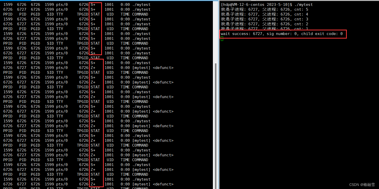The image size is (379, 189).
Task: Click the 'wait success: 6727' text
Action: tap(242, 34)
